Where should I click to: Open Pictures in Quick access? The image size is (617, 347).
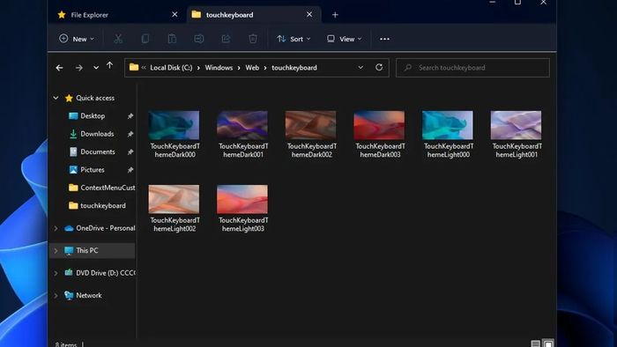(x=93, y=170)
